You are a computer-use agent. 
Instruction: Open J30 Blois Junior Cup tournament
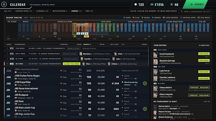pyautogui.click(x=76, y=109)
